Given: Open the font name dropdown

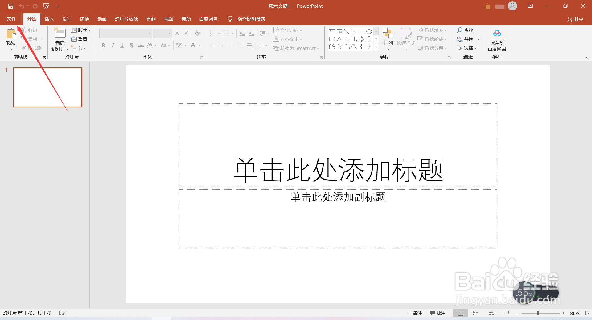Looking at the screenshot, I should (149, 33).
